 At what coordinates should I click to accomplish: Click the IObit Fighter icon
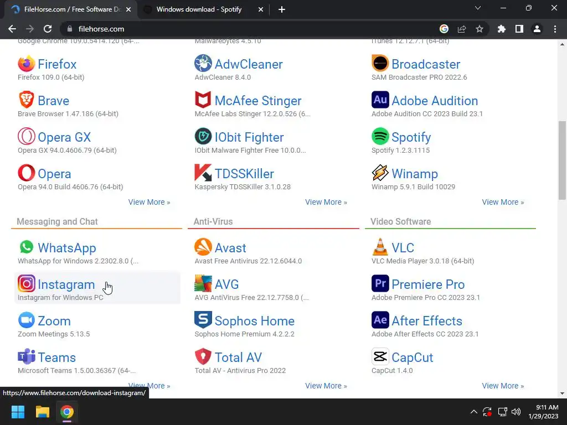(x=203, y=136)
